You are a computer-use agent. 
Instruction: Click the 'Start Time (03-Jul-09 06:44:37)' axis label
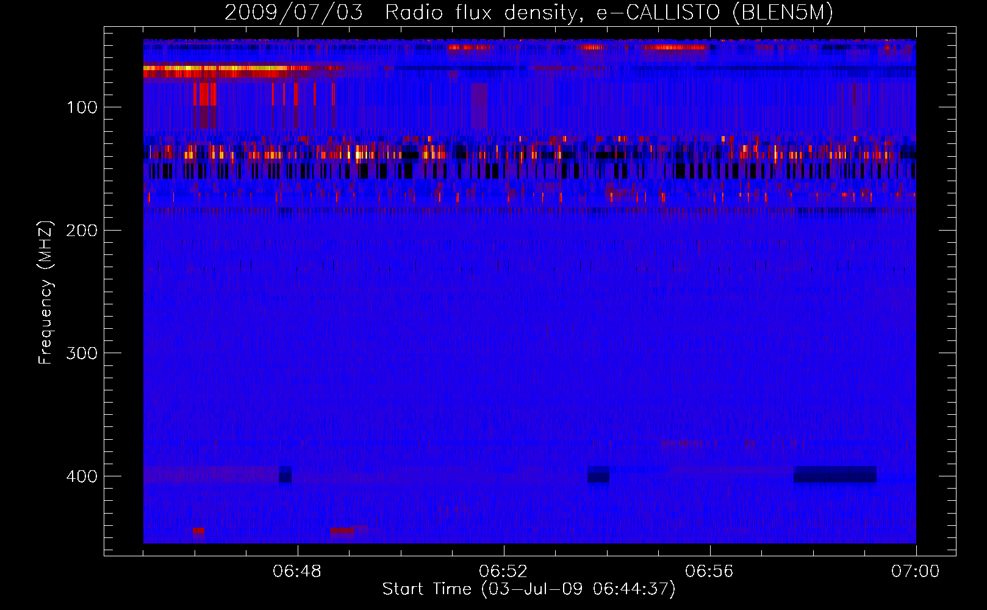(x=529, y=589)
